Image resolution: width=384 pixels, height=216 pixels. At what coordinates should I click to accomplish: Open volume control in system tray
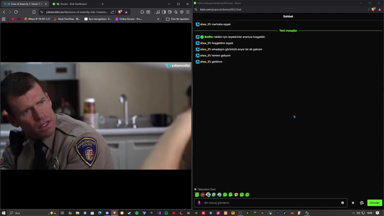tap(358, 213)
